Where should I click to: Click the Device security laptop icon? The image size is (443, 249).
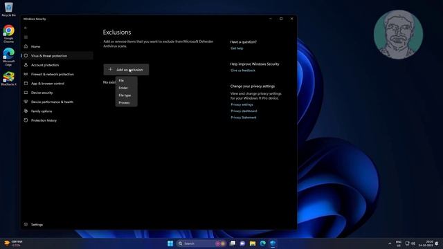pyautogui.click(x=26, y=93)
